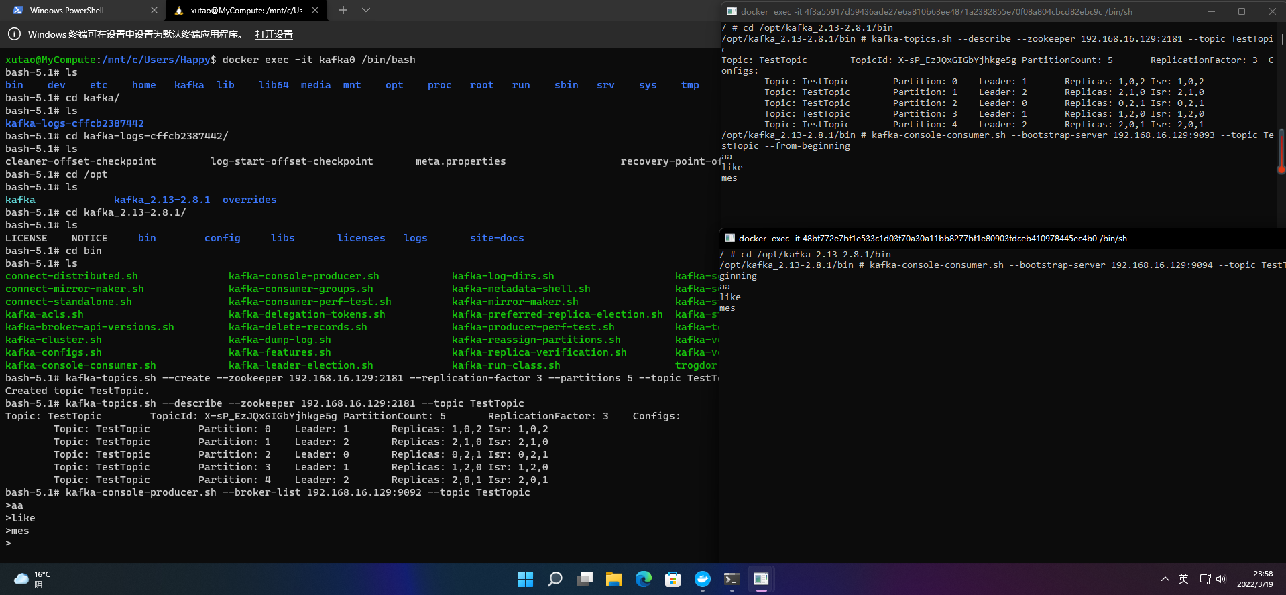
Task: Click the top docker exec window title icon
Action: pos(732,11)
